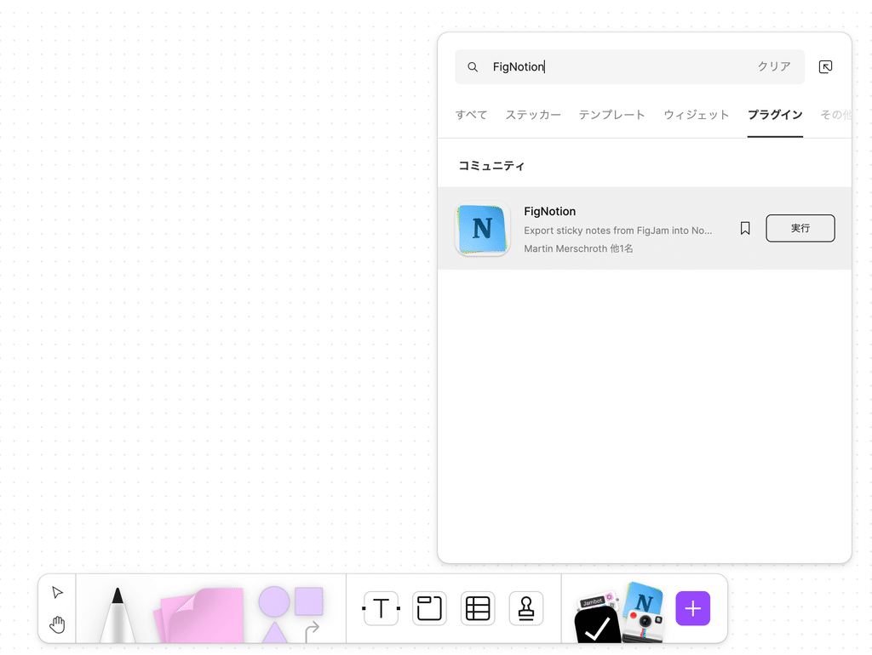Insert a table from the toolbar
The height and width of the screenshot is (655, 872).
pyautogui.click(x=478, y=608)
